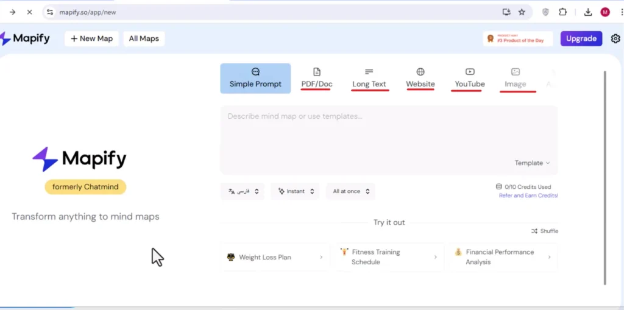Click chevron on Weight Loss Plan card

tap(321, 257)
